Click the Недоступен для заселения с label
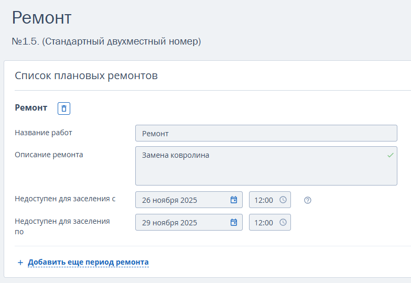 click(65, 199)
